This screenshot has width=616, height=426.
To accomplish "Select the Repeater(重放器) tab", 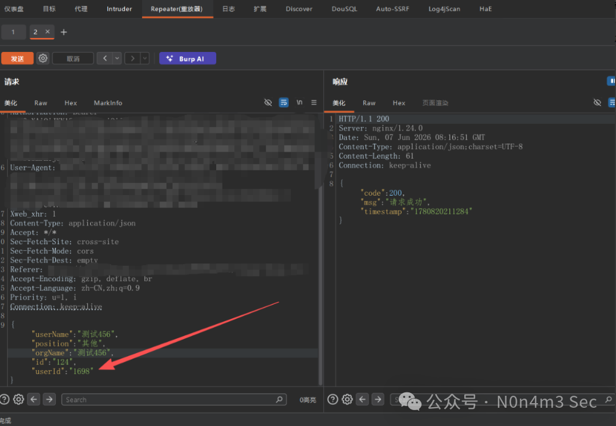I will (177, 9).
